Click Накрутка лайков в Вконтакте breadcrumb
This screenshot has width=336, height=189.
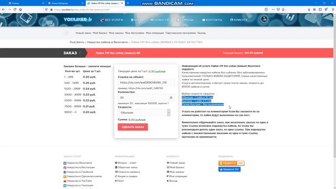[107, 42]
